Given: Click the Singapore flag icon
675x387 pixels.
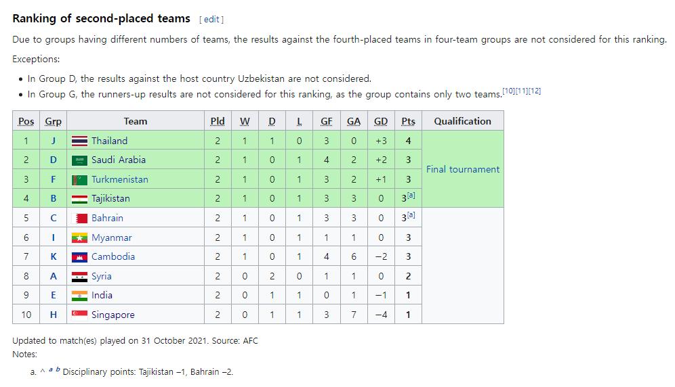Looking at the screenshot, I should (x=79, y=315).
